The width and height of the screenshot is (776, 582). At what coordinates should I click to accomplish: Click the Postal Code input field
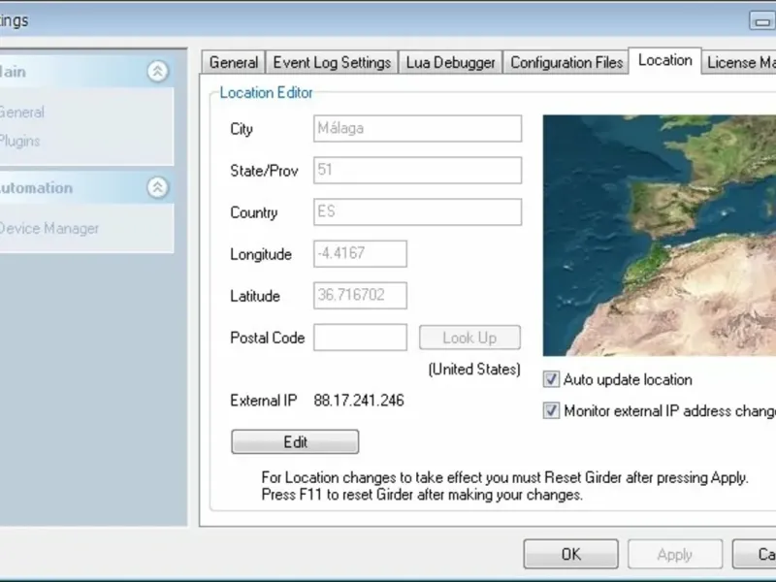(x=360, y=338)
